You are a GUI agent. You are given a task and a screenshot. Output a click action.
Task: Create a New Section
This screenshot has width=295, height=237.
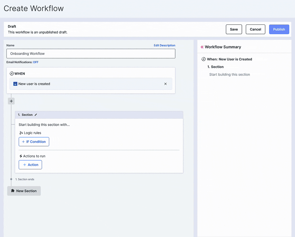(x=24, y=191)
